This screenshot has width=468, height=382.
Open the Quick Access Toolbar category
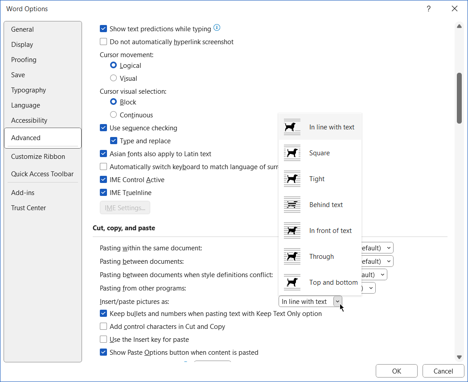[43, 174]
